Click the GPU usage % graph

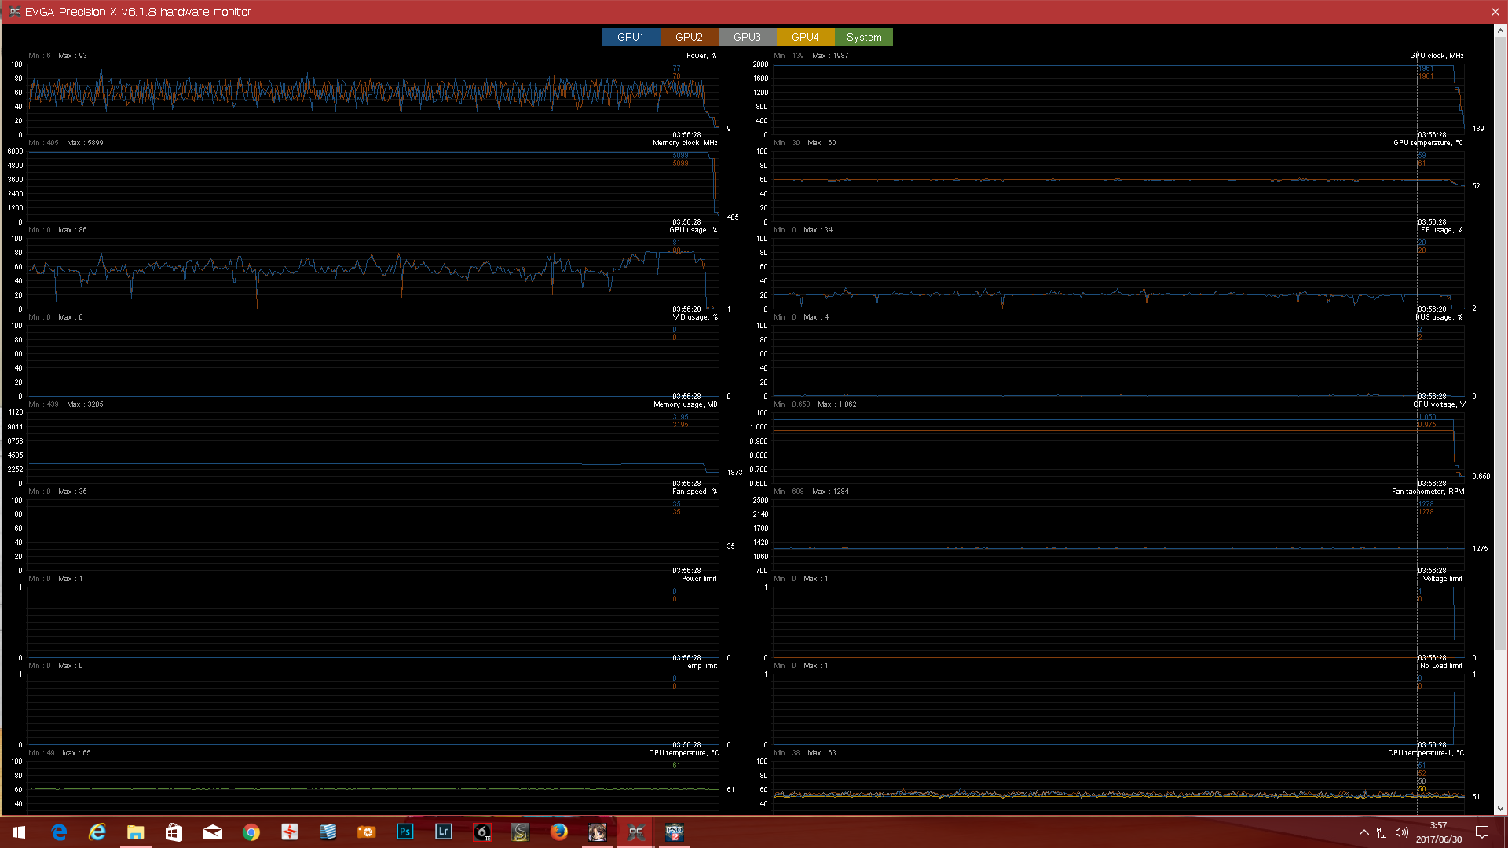pos(373,273)
